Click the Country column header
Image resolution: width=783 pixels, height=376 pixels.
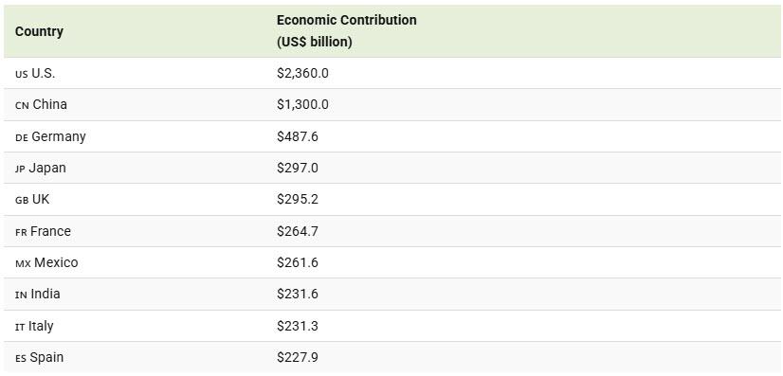tap(39, 31)
